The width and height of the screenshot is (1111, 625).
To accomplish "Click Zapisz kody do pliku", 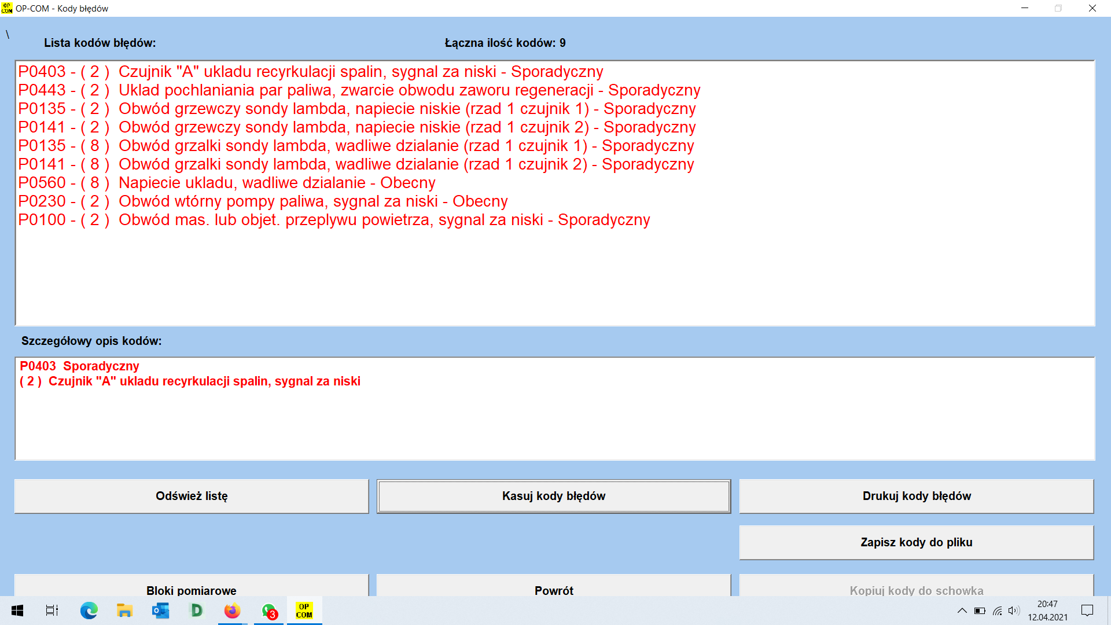I will (916, 542).
